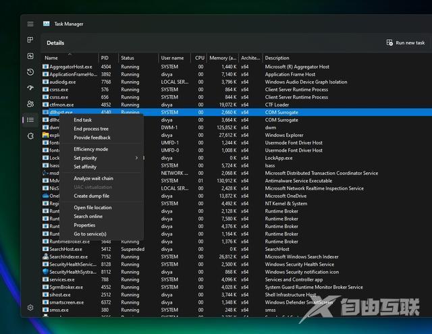Open the Services icon in sidebar
432x334 pixels.
pos(30,136)
